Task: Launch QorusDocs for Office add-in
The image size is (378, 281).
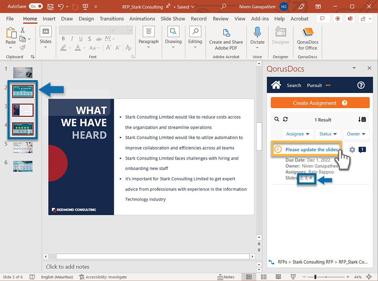Action: [308, 39]
